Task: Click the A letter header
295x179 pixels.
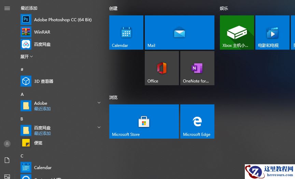Action: point(22,94)
